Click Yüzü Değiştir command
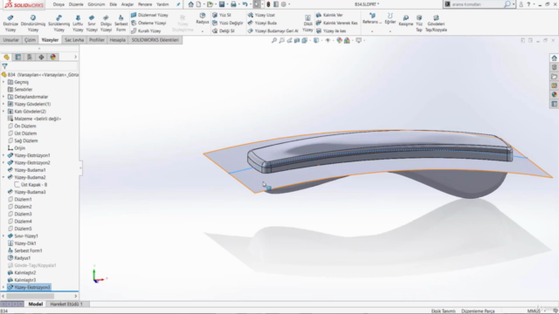 (x=227, y=24)
